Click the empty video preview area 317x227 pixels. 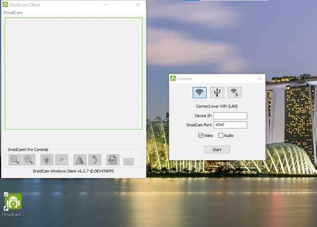coord(73,74)
